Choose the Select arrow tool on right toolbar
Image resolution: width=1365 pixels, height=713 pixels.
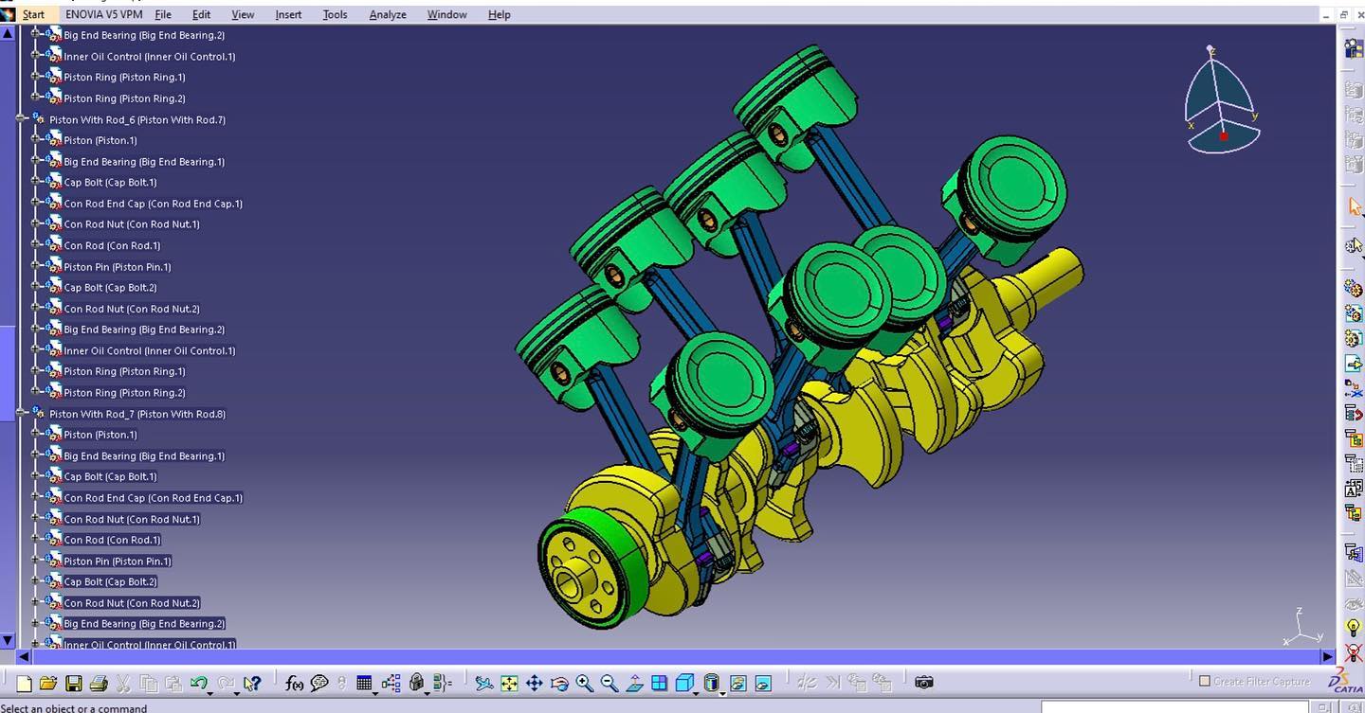click(1354, 205)
